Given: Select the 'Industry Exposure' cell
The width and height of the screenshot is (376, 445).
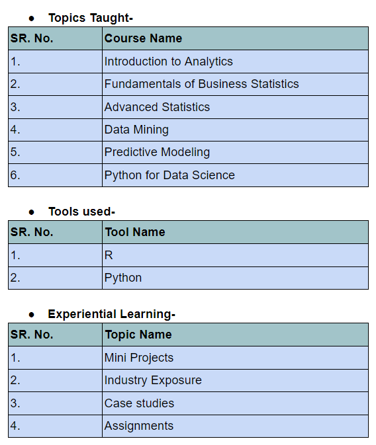Looking at the screenshot, I should pos(235,381).
